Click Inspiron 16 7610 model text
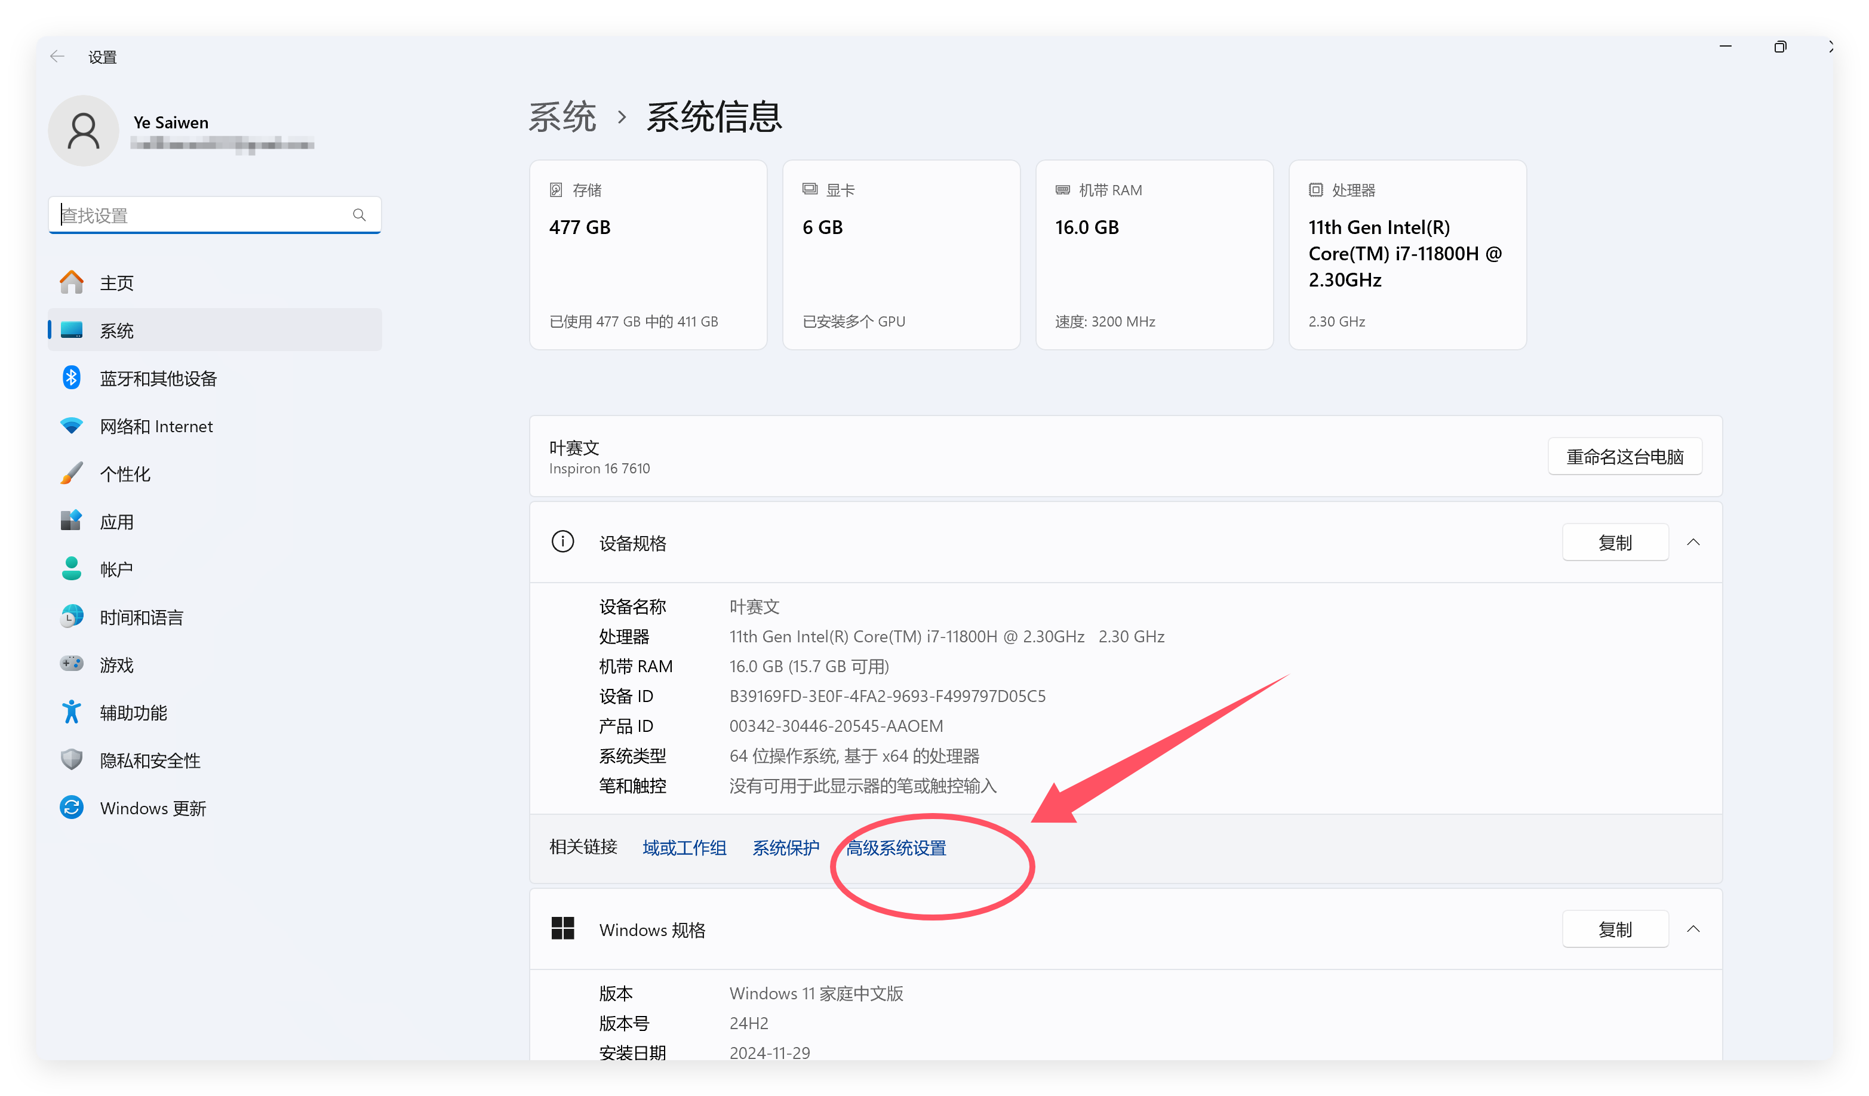Screen dimensions: 1869x1096 [x=600, y=468]
